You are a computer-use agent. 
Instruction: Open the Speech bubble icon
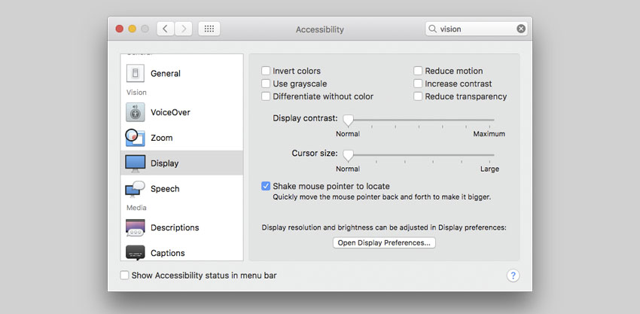(136, 188)
